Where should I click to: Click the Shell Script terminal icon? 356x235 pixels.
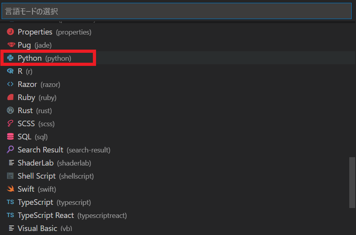pos(10,176)
